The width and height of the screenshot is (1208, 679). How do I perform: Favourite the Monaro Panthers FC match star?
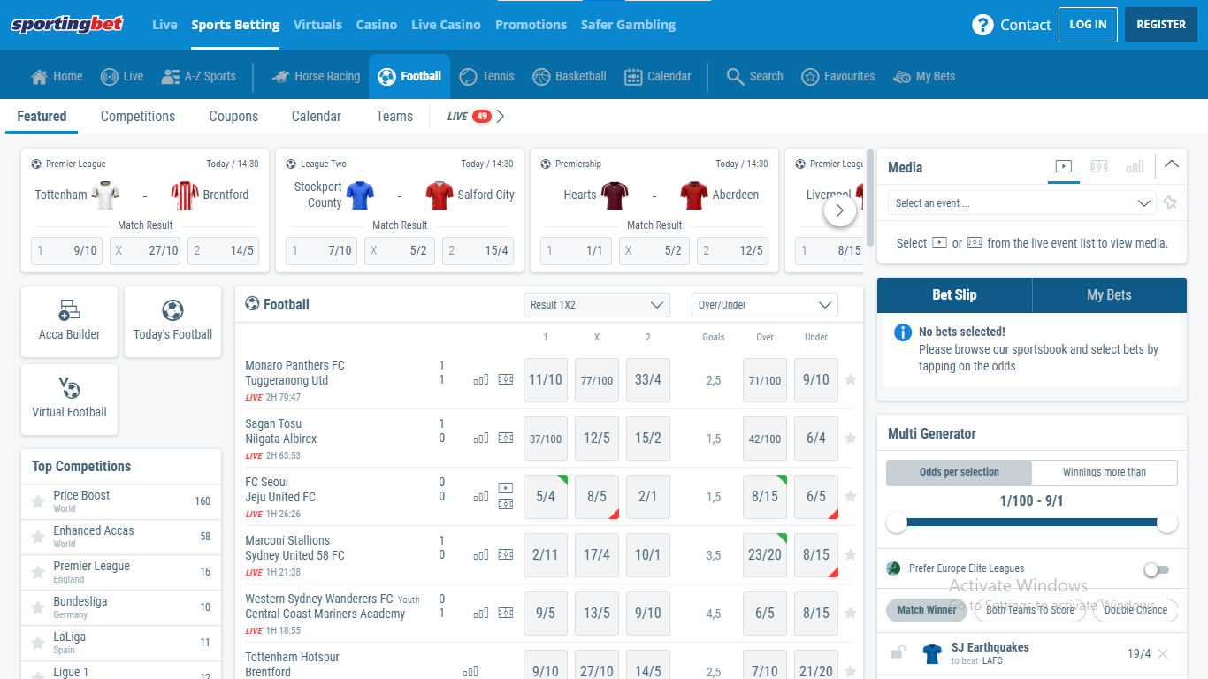coord(850,379)
